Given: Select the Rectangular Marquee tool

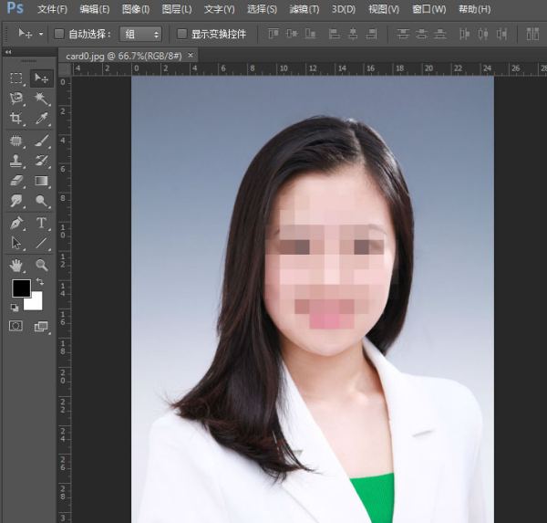Looking at the screenshot, I should pyautogui.click(x=16, y=79).
